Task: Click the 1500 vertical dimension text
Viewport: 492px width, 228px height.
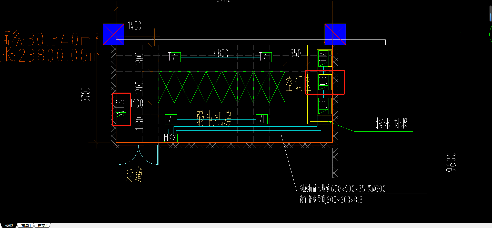Action: (x=139, y=123)
